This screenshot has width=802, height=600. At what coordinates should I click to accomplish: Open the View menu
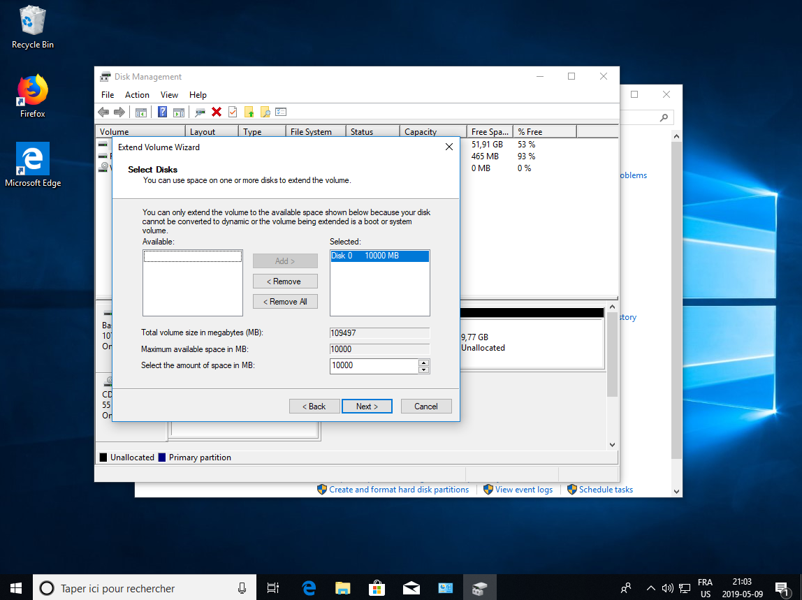point(169,95)
